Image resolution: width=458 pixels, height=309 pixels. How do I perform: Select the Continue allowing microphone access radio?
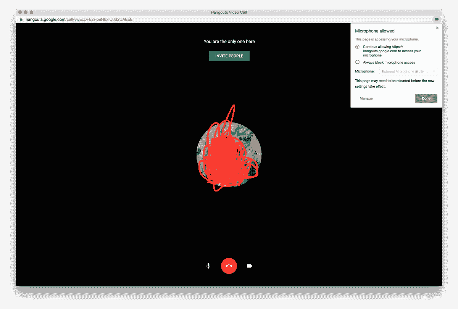[x=357, y=47]
